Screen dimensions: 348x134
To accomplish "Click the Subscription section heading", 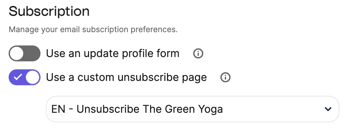I will click(49, 12).
